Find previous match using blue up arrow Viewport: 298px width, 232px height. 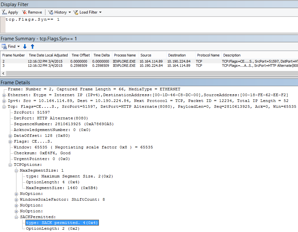pyautogui.click(x=32, y=46)
